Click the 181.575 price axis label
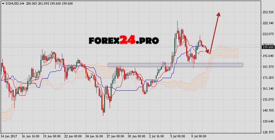275x140 pixels. point(267,67)
